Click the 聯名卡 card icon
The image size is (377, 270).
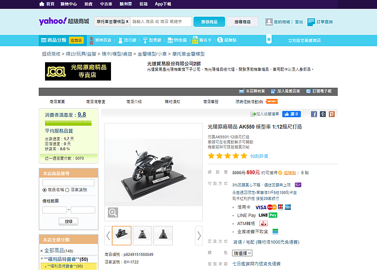[x=195, y=40]
